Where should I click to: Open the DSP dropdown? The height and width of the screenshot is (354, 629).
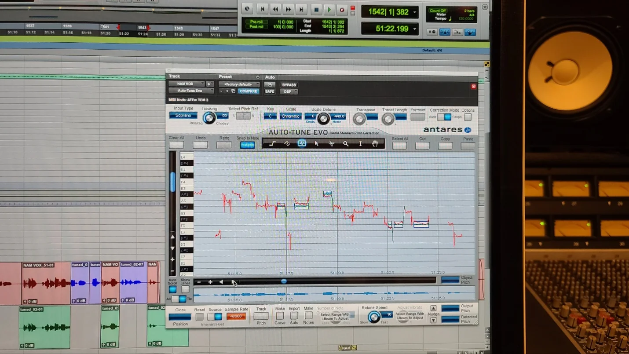tap(289, 91)
